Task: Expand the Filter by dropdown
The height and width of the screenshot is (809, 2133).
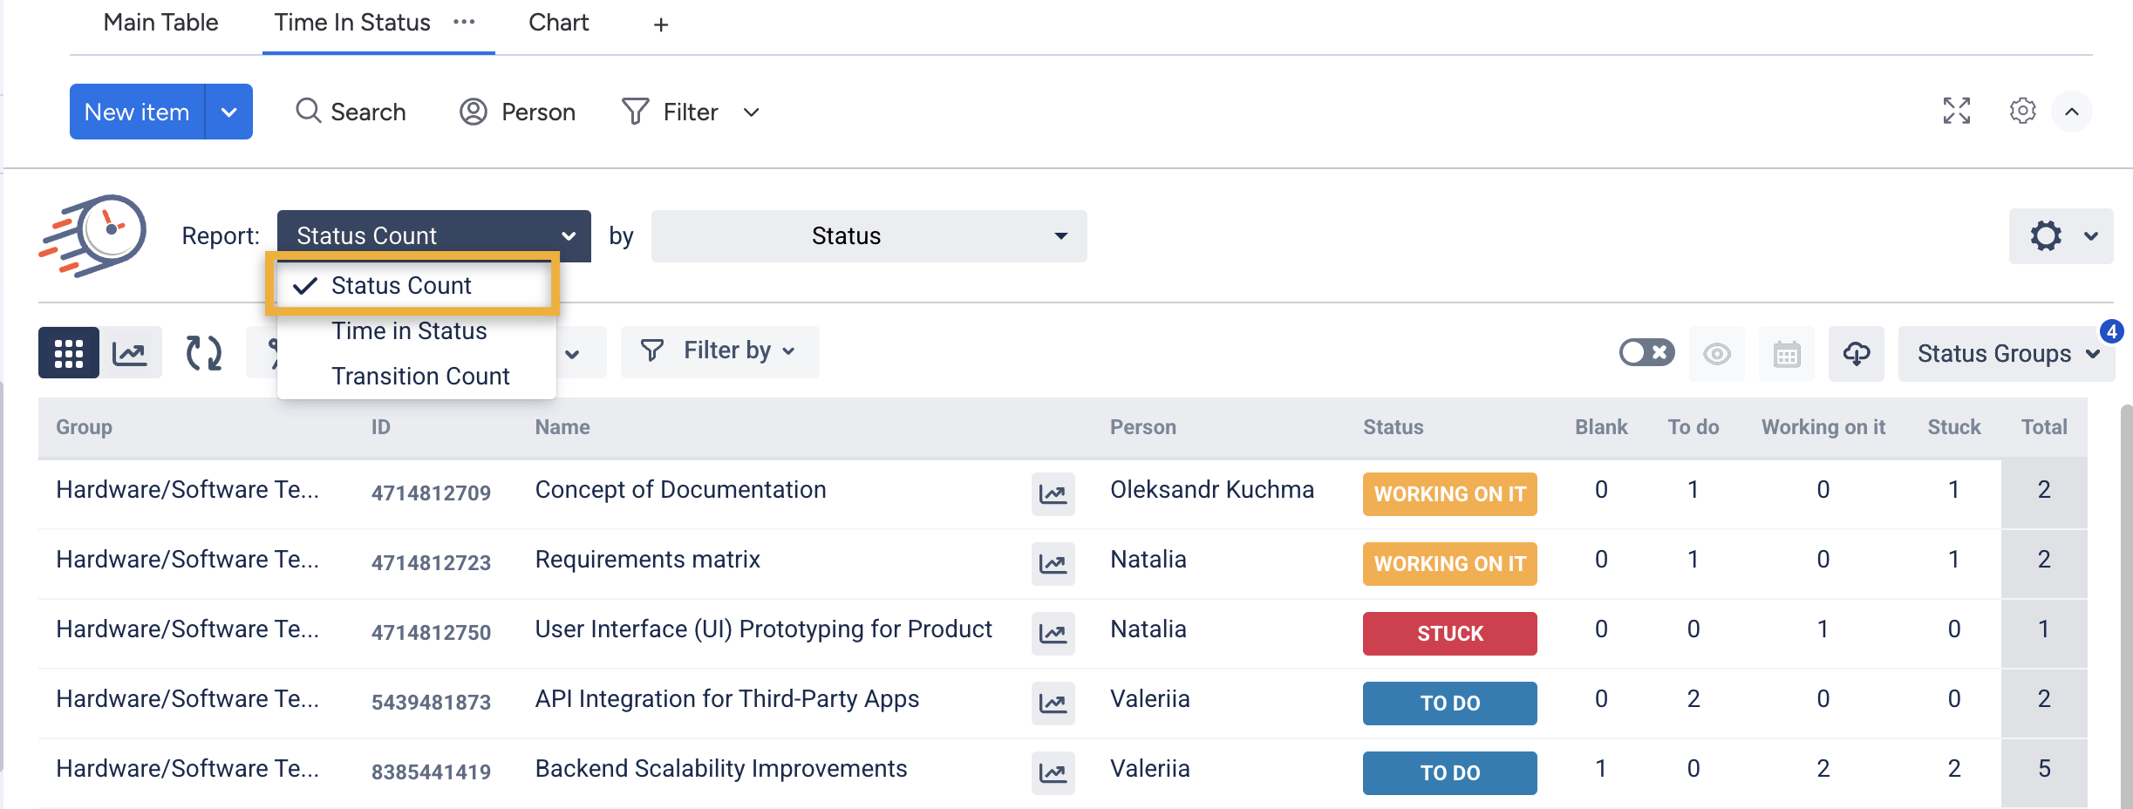Action: point(719,351)
